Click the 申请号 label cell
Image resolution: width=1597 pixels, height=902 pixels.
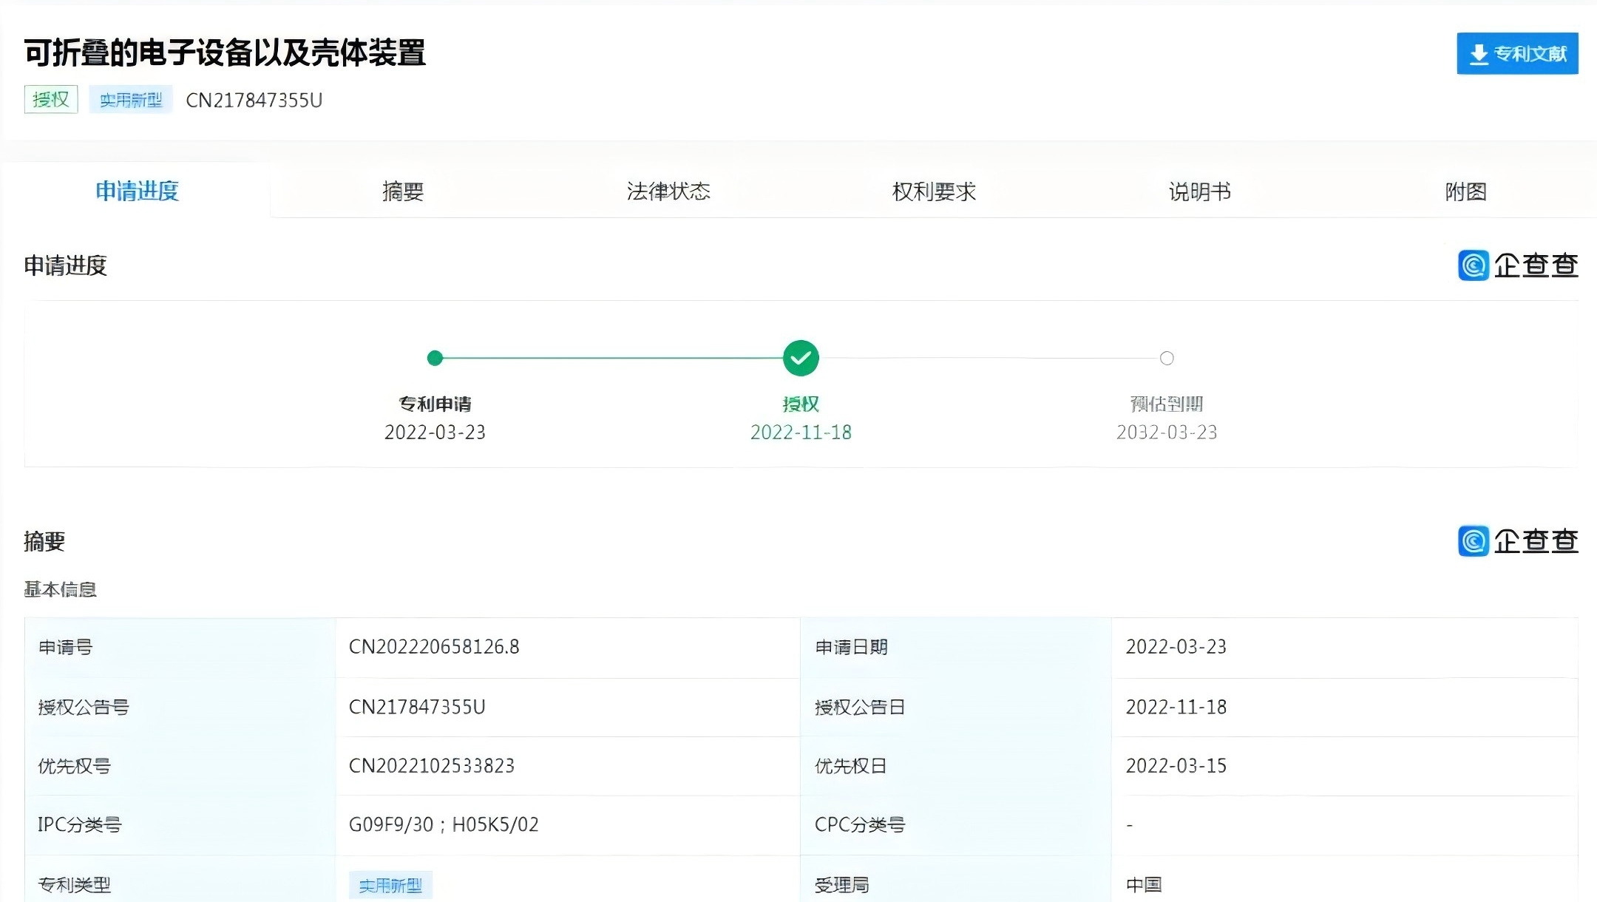(180, 648)
